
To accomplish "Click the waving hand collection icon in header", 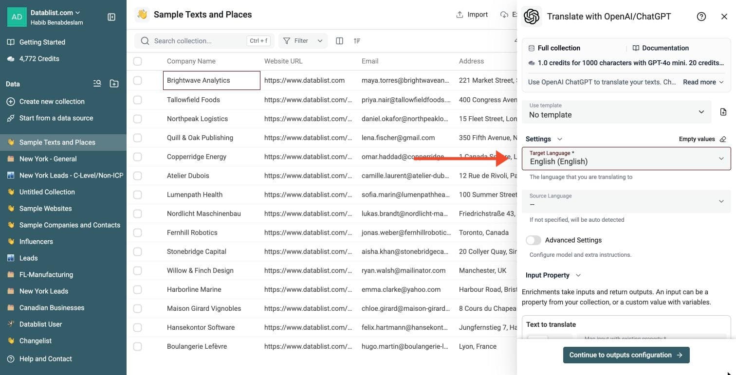I will [142, 15].
